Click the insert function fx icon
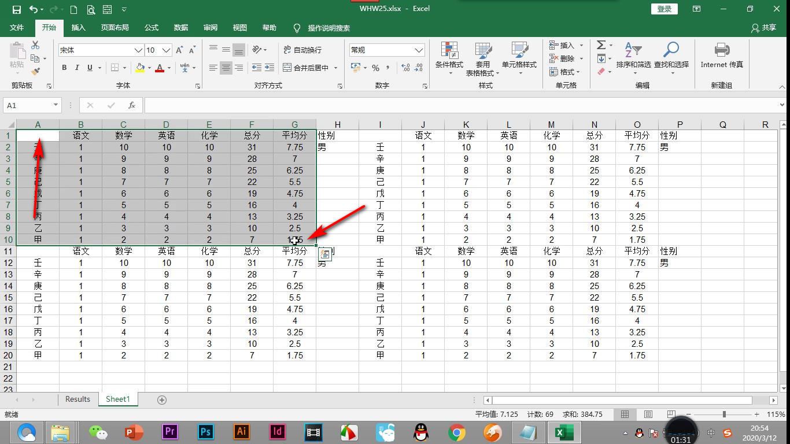 (132, 105)
